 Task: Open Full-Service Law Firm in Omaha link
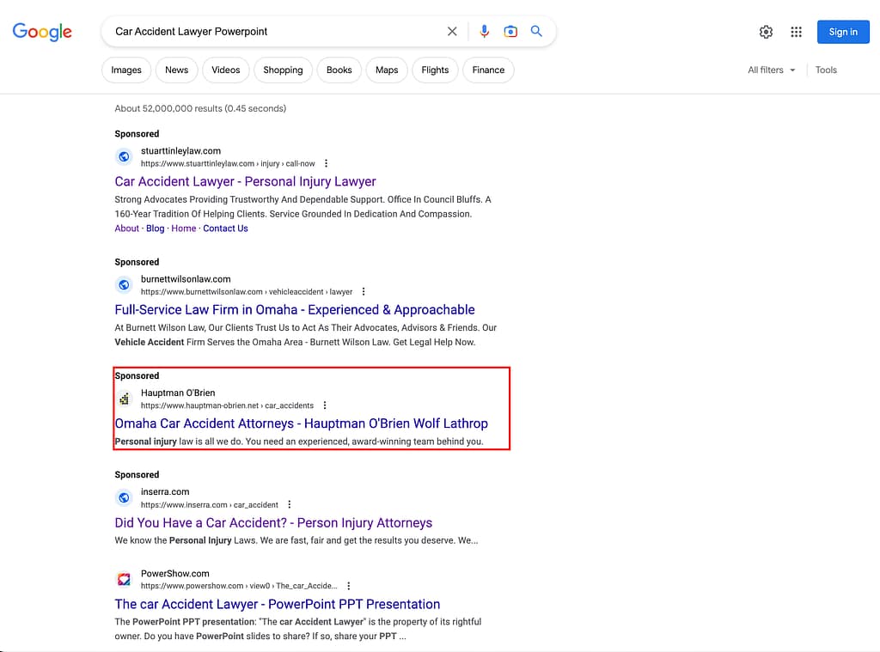point(295,310)
